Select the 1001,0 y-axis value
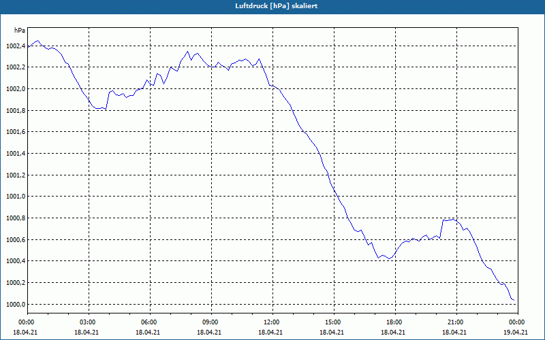545x340 pixels. (x=16, y=197)
